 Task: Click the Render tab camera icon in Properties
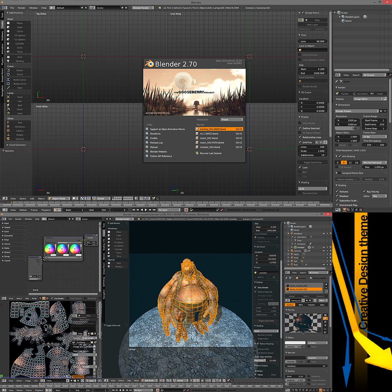click(x=337, y=94)
